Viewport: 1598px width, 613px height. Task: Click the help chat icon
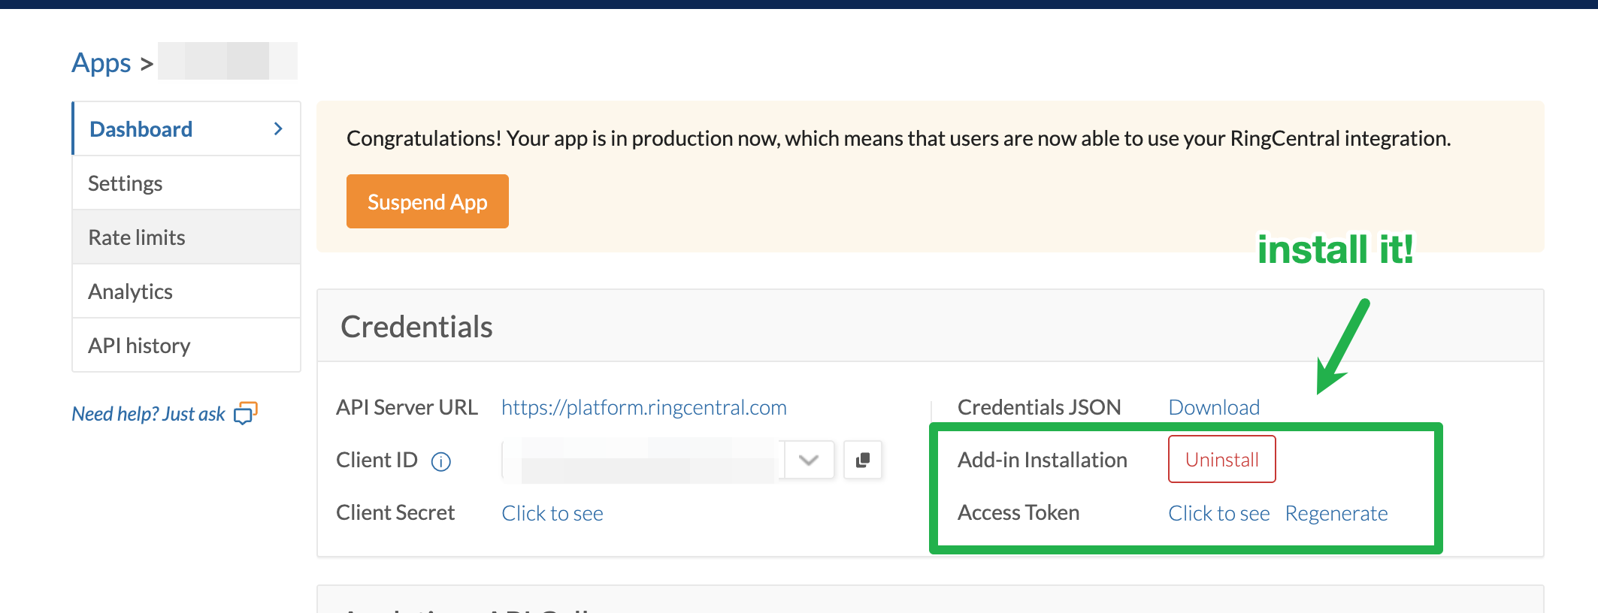pos(245,413)
